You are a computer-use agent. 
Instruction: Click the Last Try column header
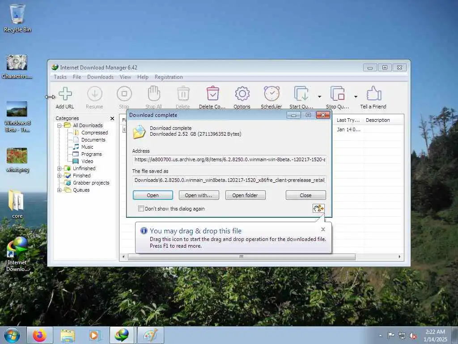[x=348, y=120]
